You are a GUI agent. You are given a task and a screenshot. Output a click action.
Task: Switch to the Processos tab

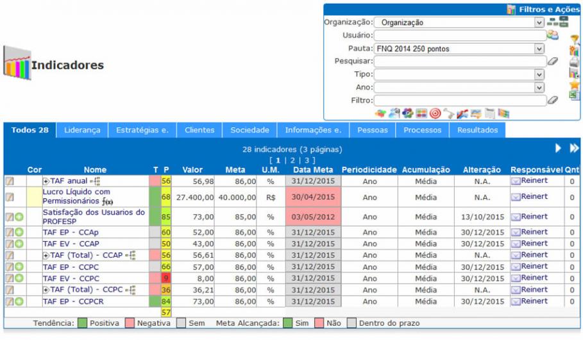tap(423, 130)
